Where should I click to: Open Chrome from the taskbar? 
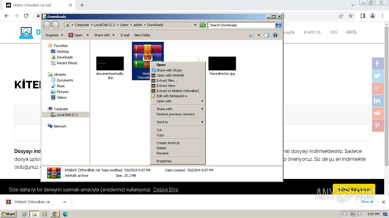point(55,214)
